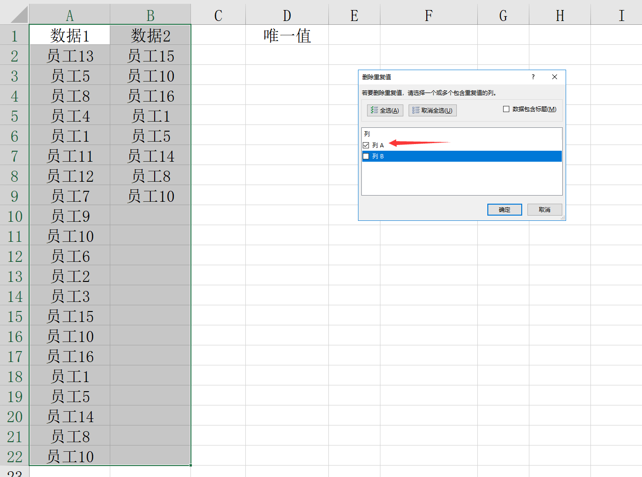Viewport: 642px width, 477px height.
Task: Click cell B9 with 员工10
Action: [x=150, y=196]
